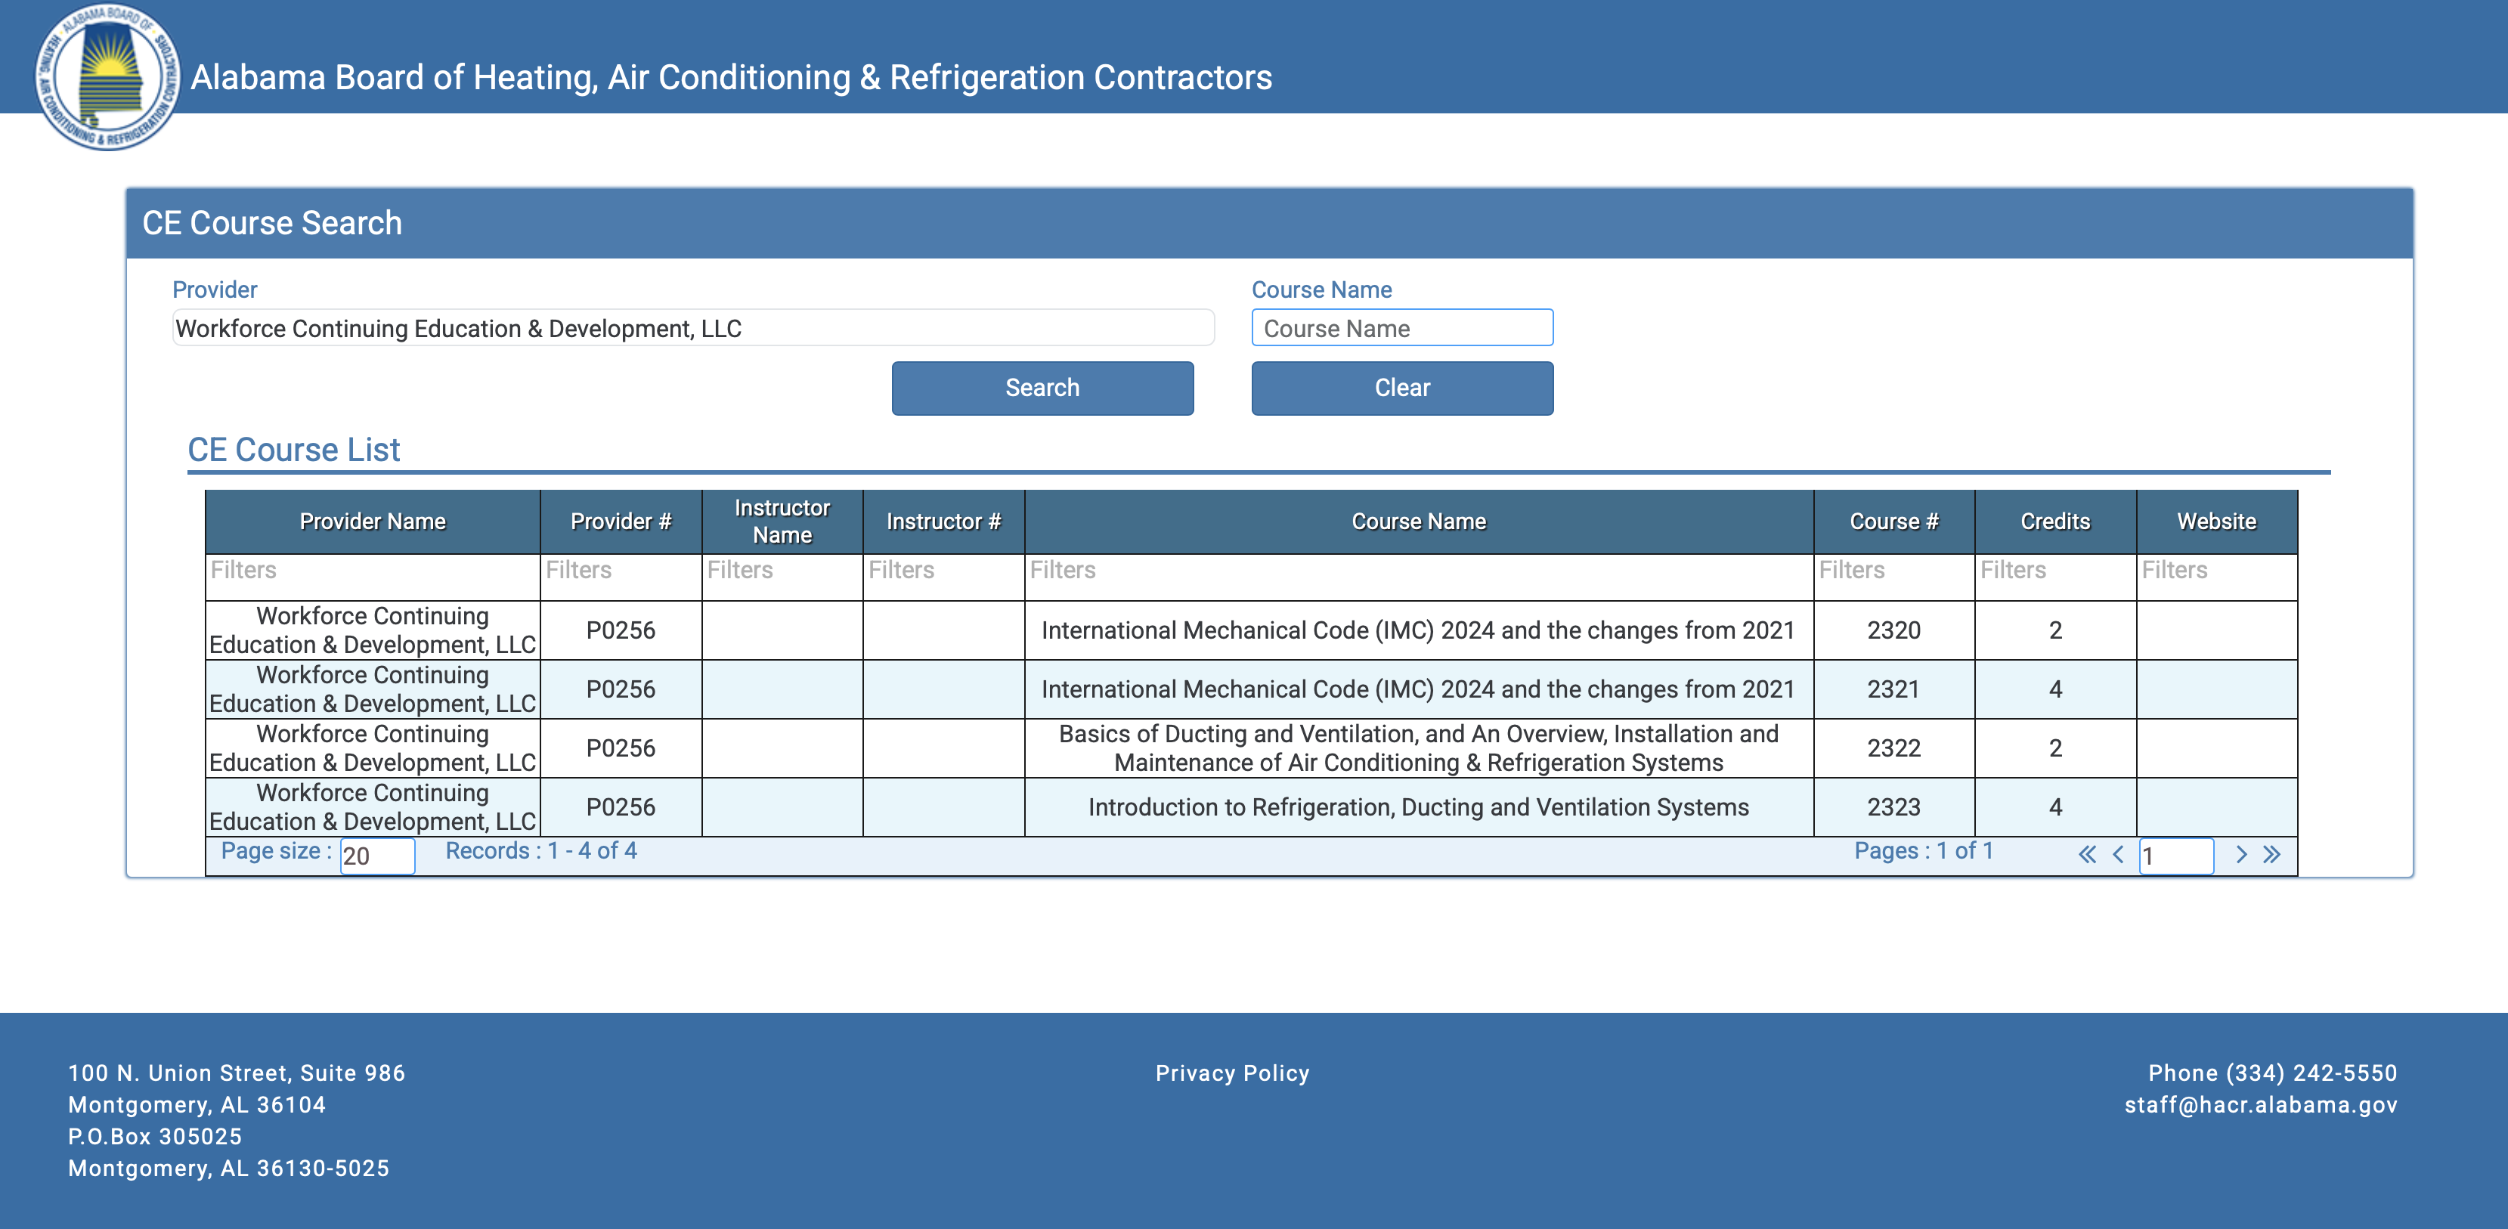The image size is (2508, 1229).
Task: Select Introduction to Refrigeration course name
Action: coord(1419,807)
